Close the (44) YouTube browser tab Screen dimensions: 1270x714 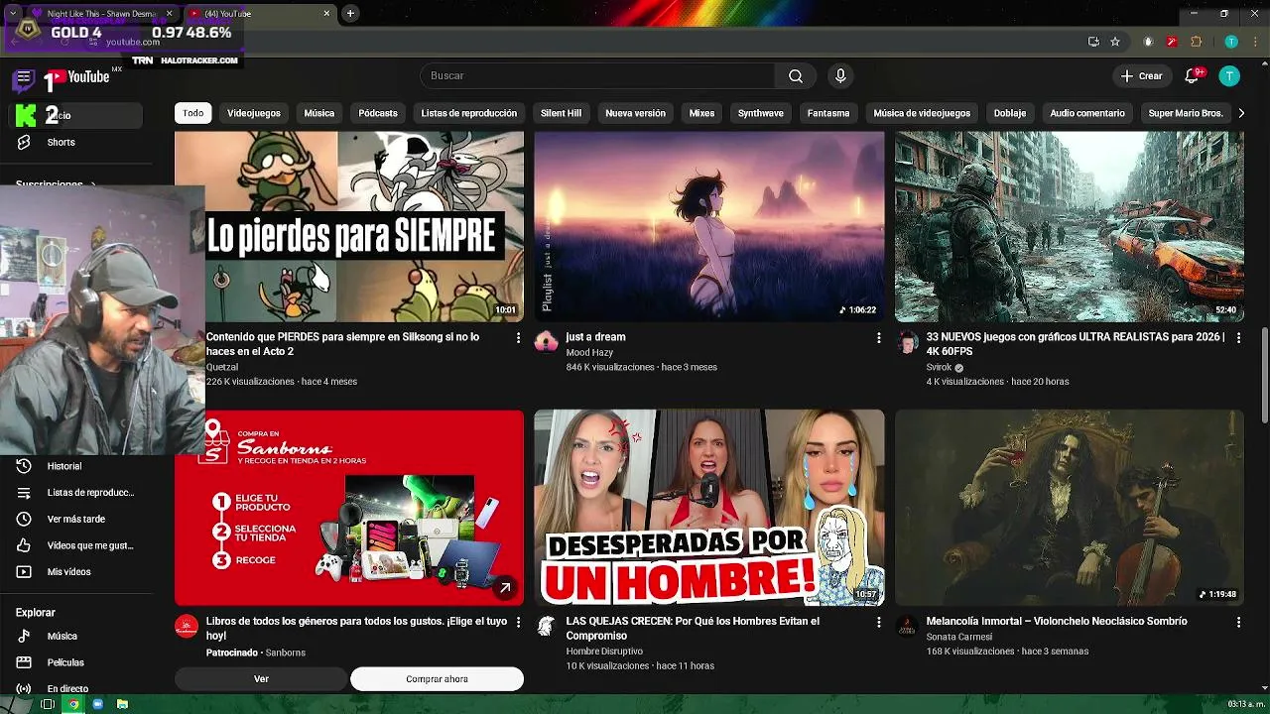(327, 14)
